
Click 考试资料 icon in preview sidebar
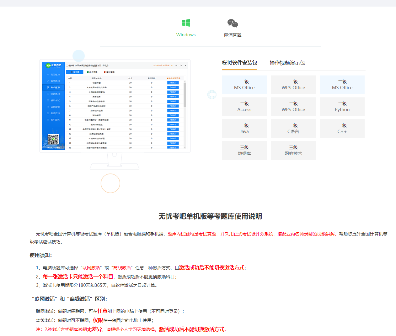coord(48,113)
